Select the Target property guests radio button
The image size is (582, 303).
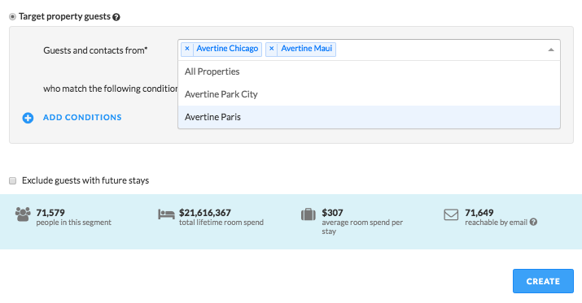[x=13, y=17]
